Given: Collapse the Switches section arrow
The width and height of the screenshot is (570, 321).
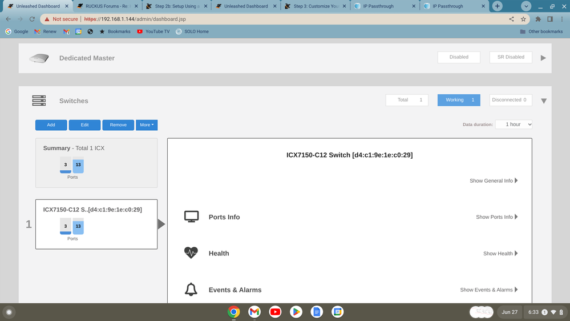Looking at the screenshot, I should (543, 101).
